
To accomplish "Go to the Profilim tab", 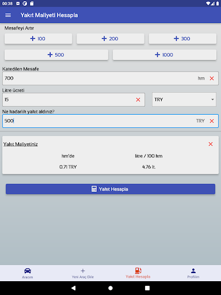I will pyautogui.click(x=193, y=273).
